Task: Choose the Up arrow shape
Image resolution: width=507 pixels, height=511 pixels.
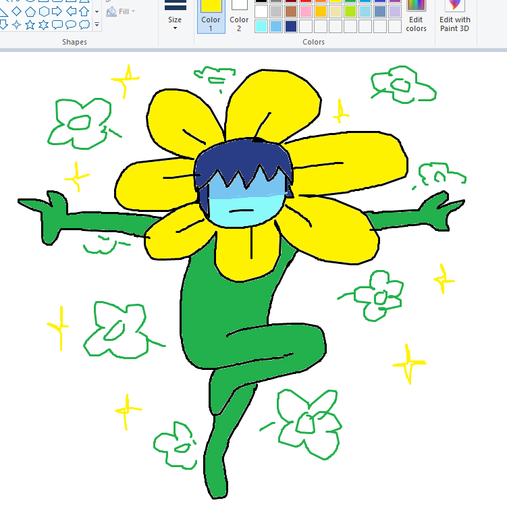Action: pos(84,11)
